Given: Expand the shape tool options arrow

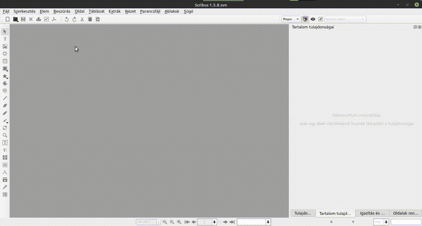Looking at the screenshot, I should (x=7, y=71).
